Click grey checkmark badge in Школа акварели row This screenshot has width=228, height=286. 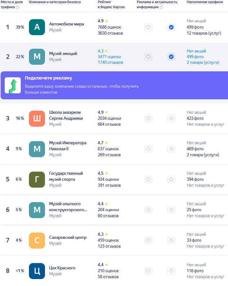pos(171,118)
